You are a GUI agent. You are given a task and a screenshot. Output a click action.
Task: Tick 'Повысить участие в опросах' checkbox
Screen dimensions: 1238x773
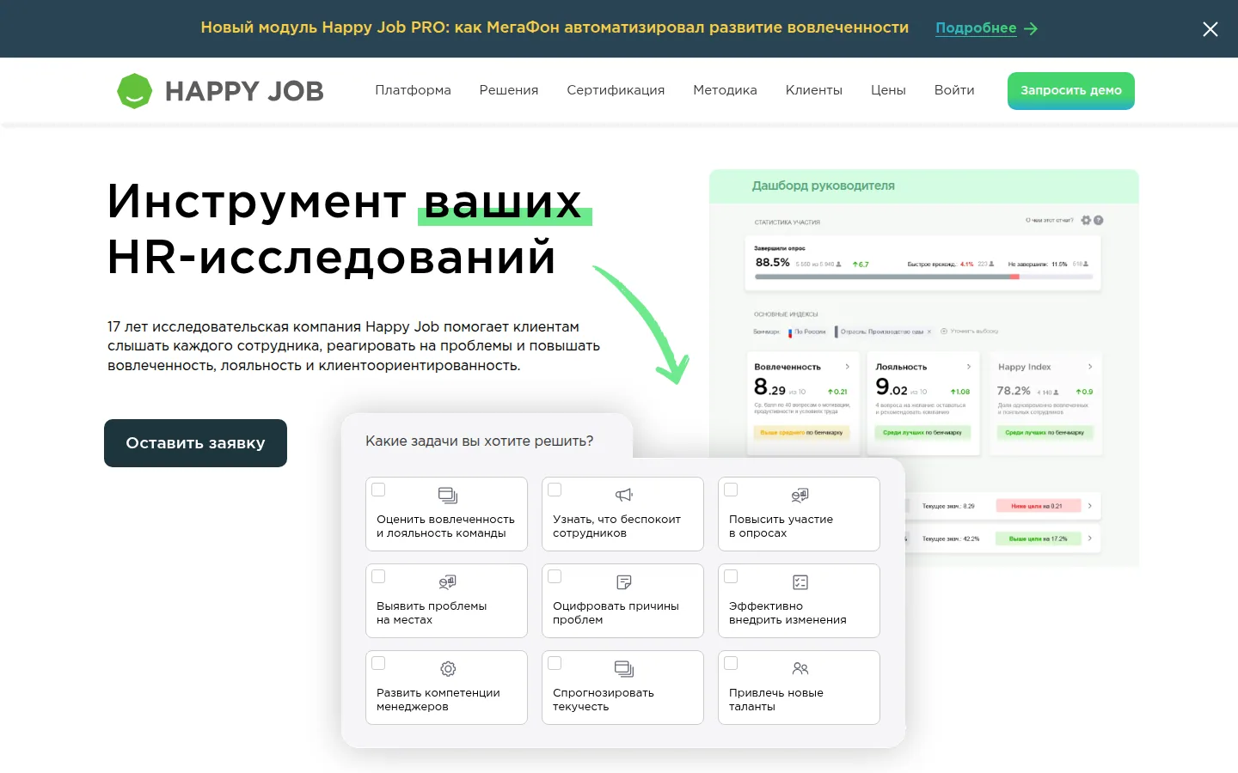(731, 490)
